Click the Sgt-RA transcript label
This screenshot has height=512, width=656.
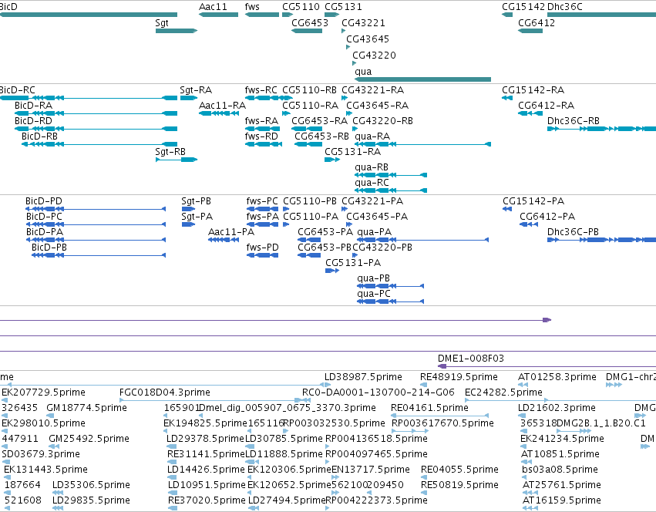tap(196, 90)
